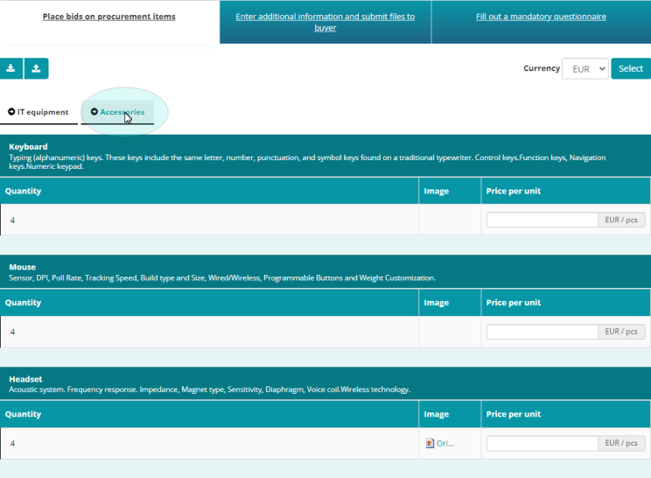
Task: Click the Headset item heading
Action: coord(25,378)
